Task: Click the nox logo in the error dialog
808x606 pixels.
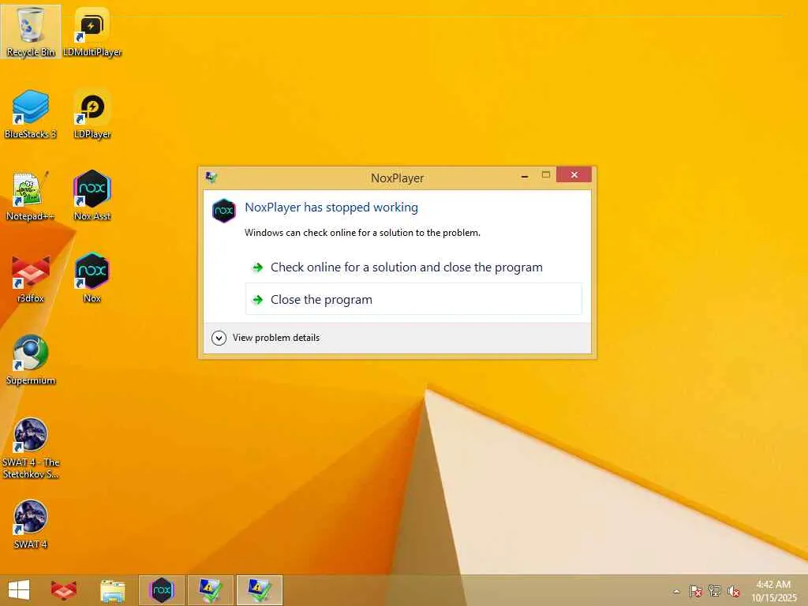Action: [x=223, y=210]
